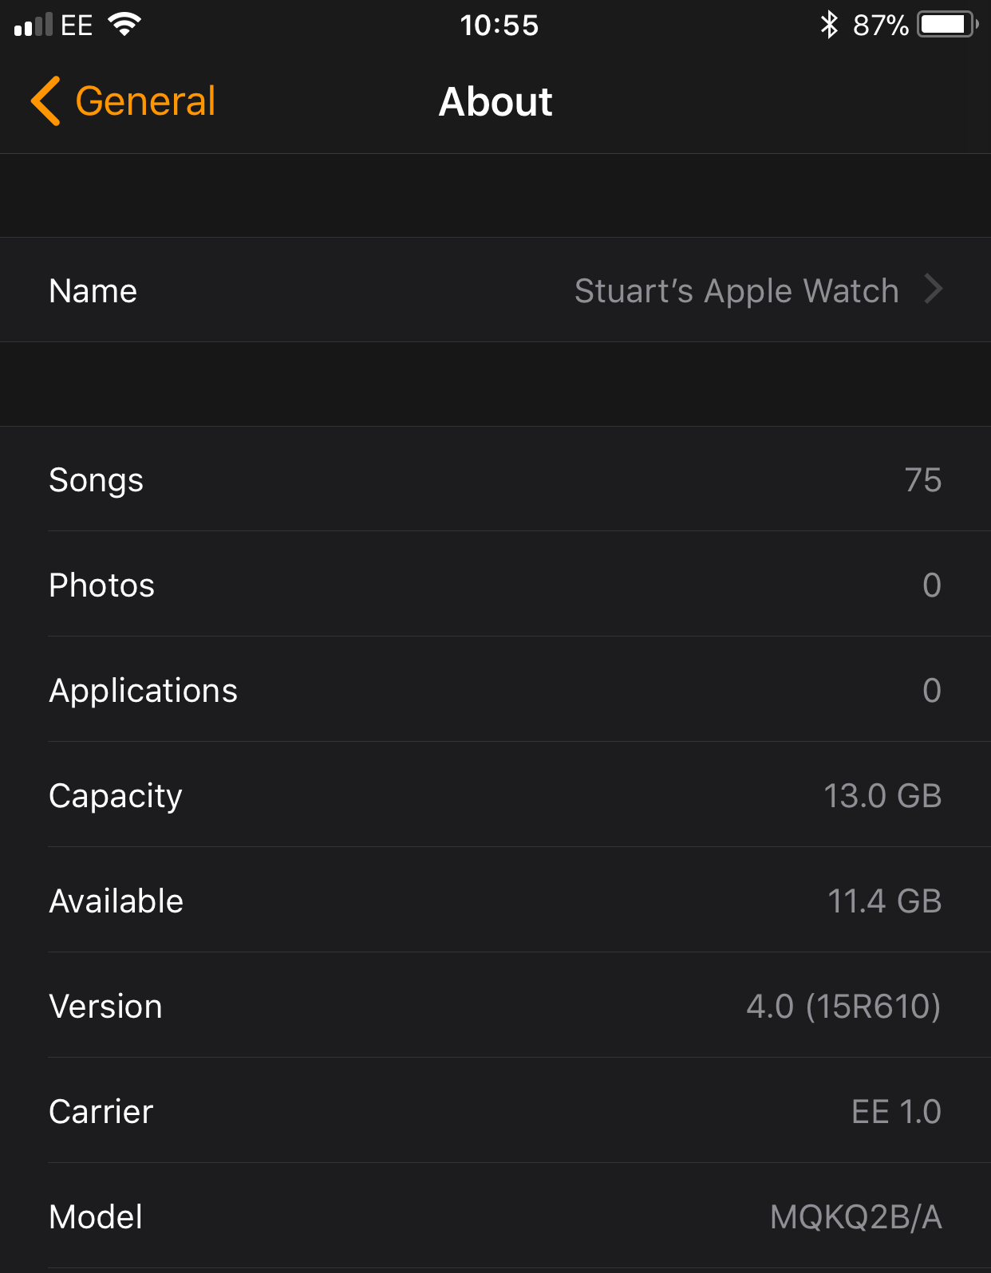Select the Songs row
The height and width of the screenshot is (1273, 991).
pos(495,479)
